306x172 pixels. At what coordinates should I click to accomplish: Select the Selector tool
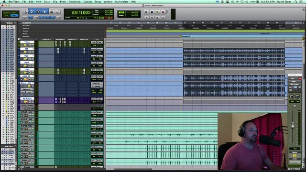[x=38, y=12]
